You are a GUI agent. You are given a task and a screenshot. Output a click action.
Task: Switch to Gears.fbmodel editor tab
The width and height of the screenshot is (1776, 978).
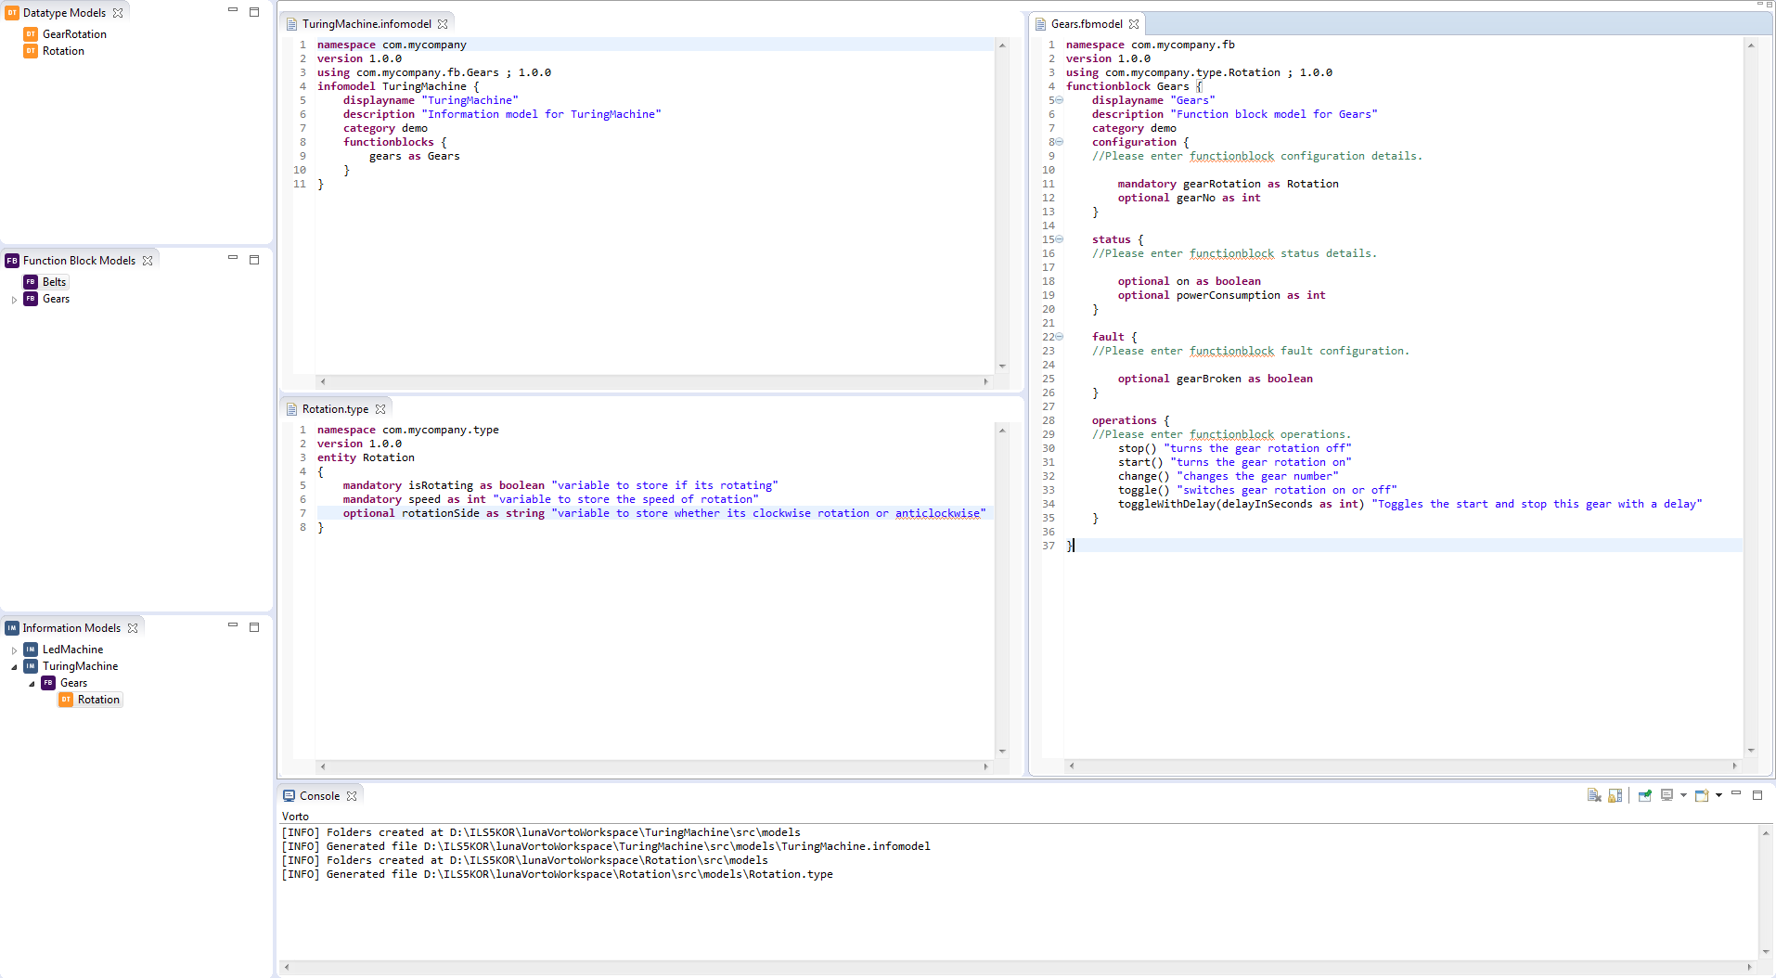[x=1087, y=24]
